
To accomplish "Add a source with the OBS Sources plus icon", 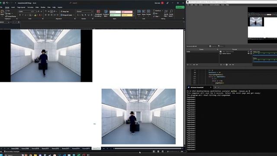I will pos(221,65).
